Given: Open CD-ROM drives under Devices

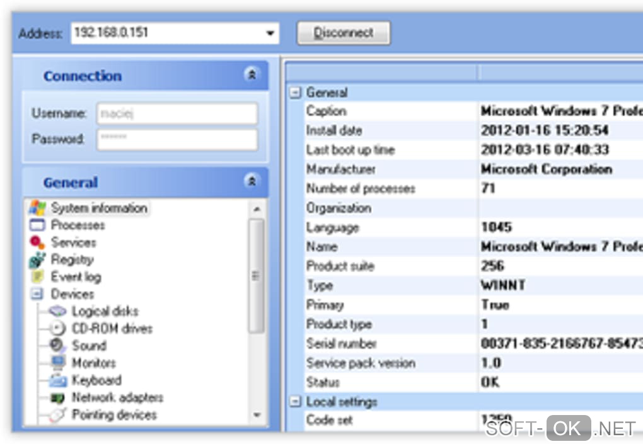Looking at the screenshot, I should (x=112, y=329).
